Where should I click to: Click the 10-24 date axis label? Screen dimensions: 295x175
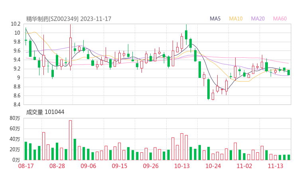pos(213,166)
